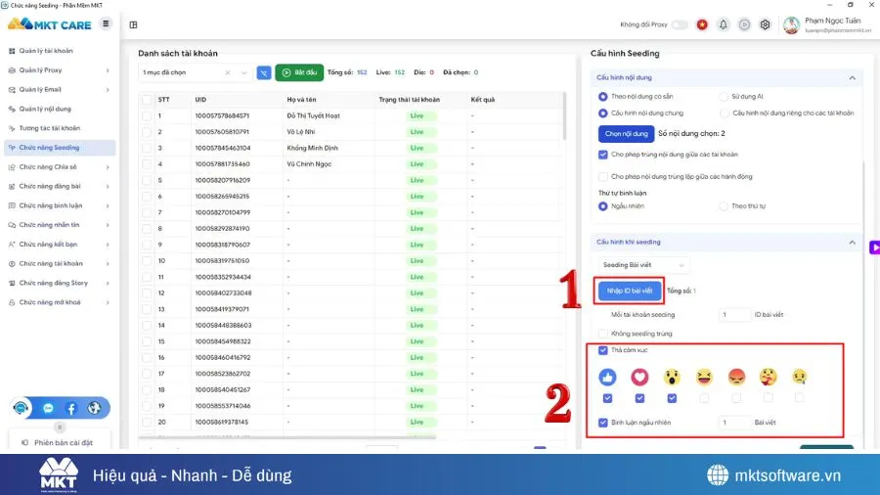Open 'Chức năng kết bạn' in sidebar
Image resolution: width=880 pixels, height=495 pixels.
(59, 245)
